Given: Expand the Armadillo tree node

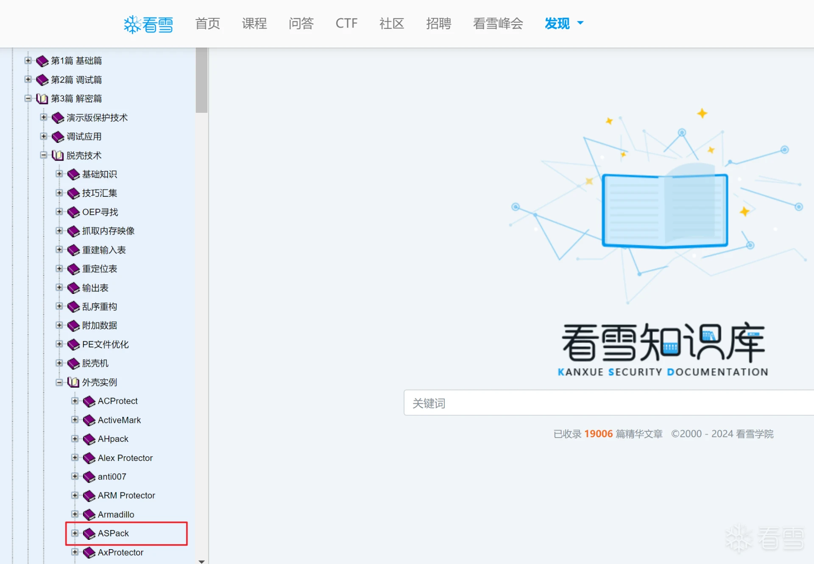Looking at the screenshot, I should (x=75, y=514).
